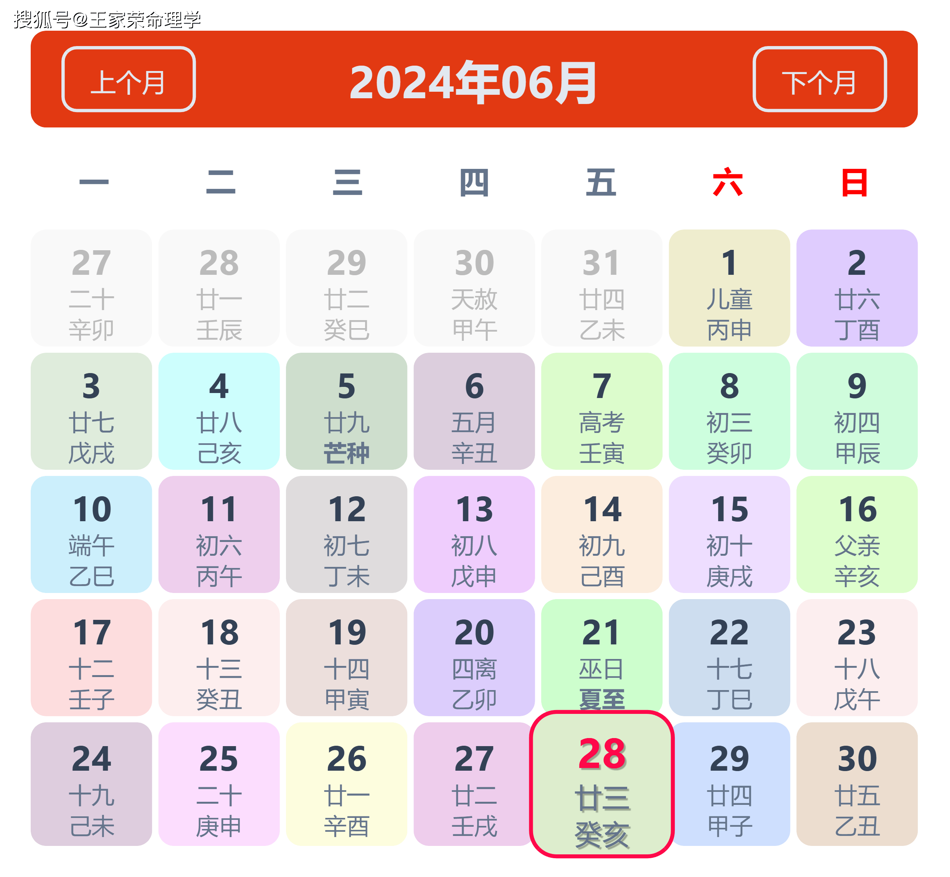The width and height of the screenshot is (950, 877).
Task: Select June 10 端午 乙巳 cell
Action: (x=91, y=534)
